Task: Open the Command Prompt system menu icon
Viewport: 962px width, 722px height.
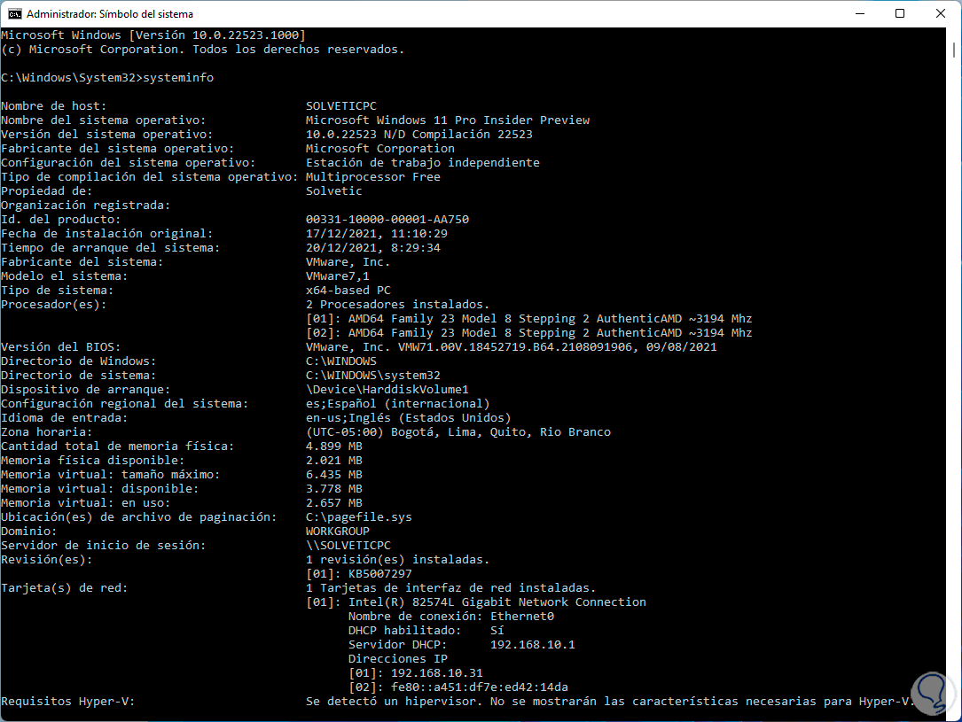Action: tap(14, 13)
